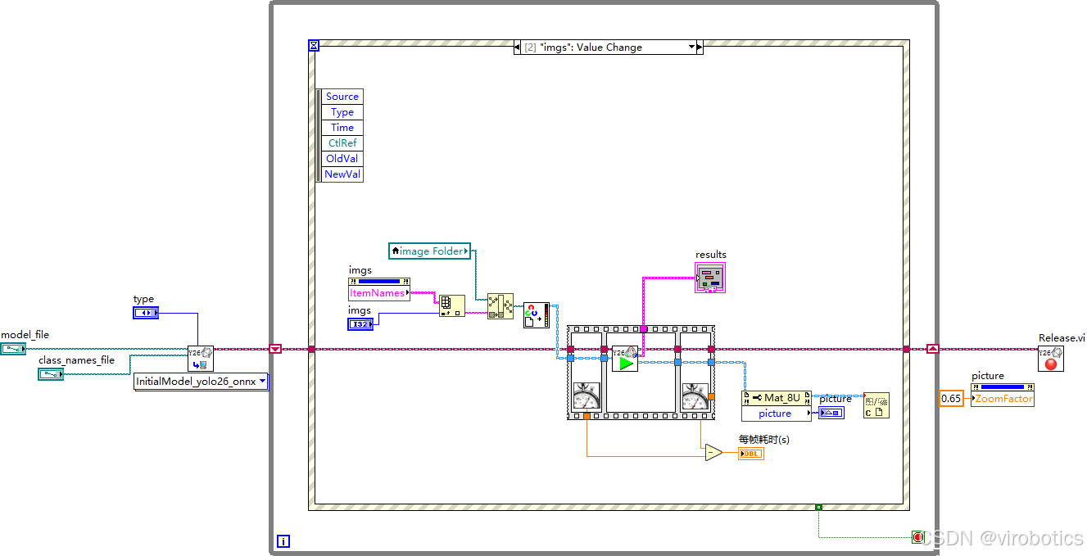Click the 'type' label text
Screen dimensions: 1087x556
(143, 300)
